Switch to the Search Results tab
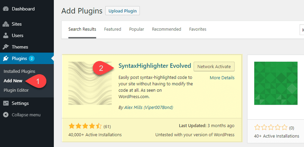This screenshot has width=304, height=147. coord(82,29)
